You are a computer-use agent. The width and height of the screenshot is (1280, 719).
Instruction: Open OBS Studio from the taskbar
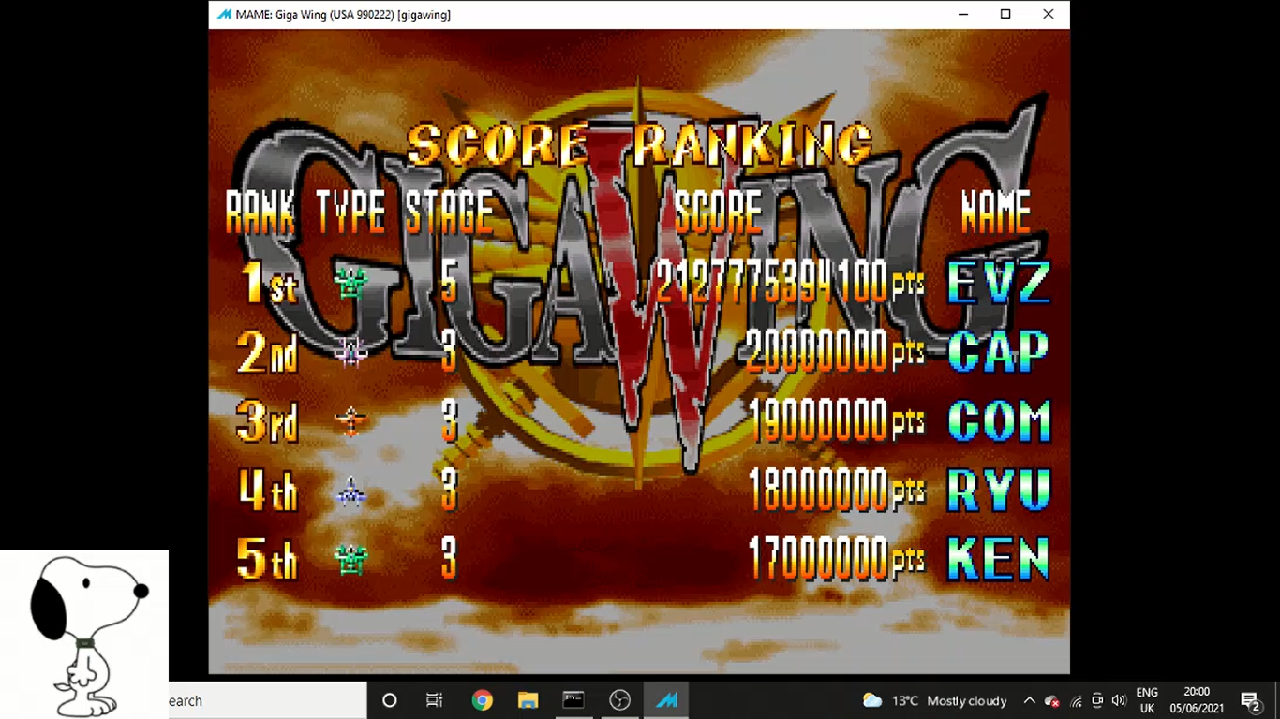(619, 700)
